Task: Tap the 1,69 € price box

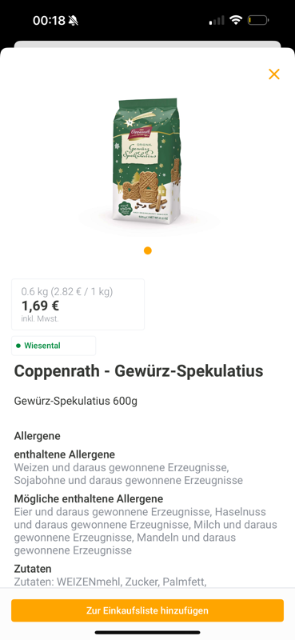Action: [x=78, y=305]
